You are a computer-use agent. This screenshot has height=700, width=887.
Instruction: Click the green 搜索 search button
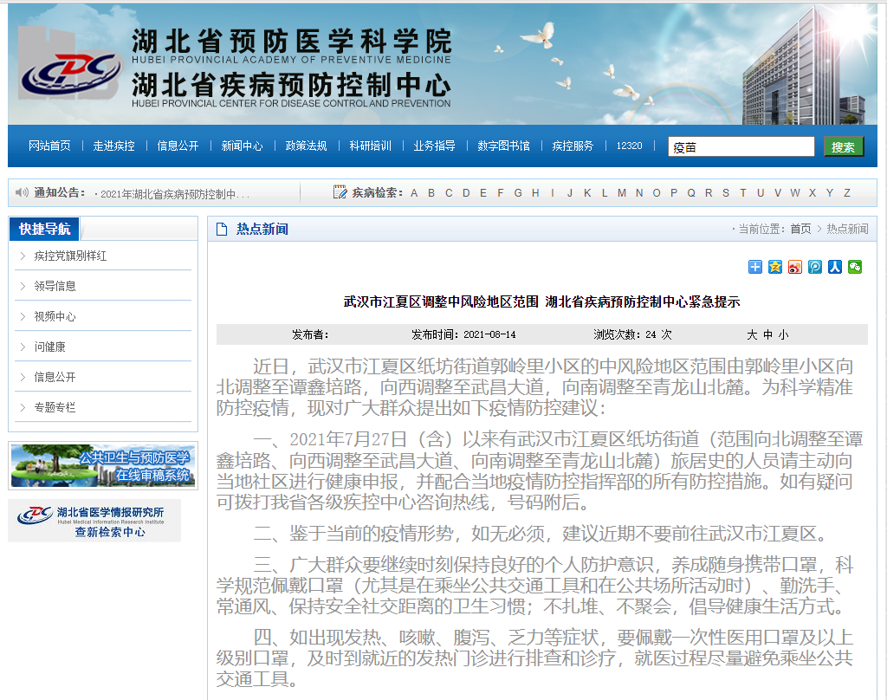tap(844, 146)
